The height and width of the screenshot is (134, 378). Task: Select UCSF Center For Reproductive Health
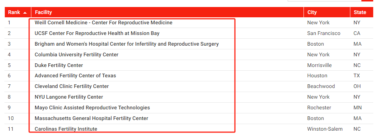[x=97, y=33]
